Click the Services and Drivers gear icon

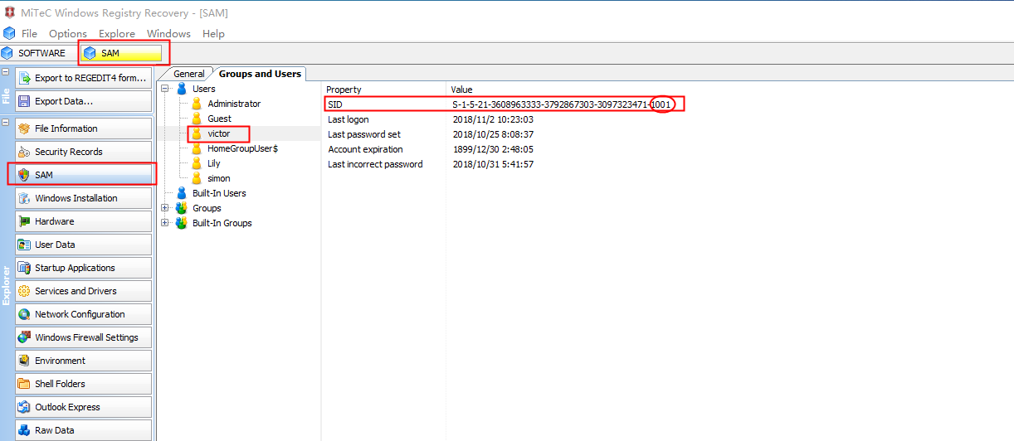tap(24, 291)
